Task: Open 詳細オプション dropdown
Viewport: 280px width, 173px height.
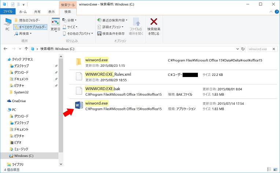Action: pyautogui.click(x=110, y=27)
